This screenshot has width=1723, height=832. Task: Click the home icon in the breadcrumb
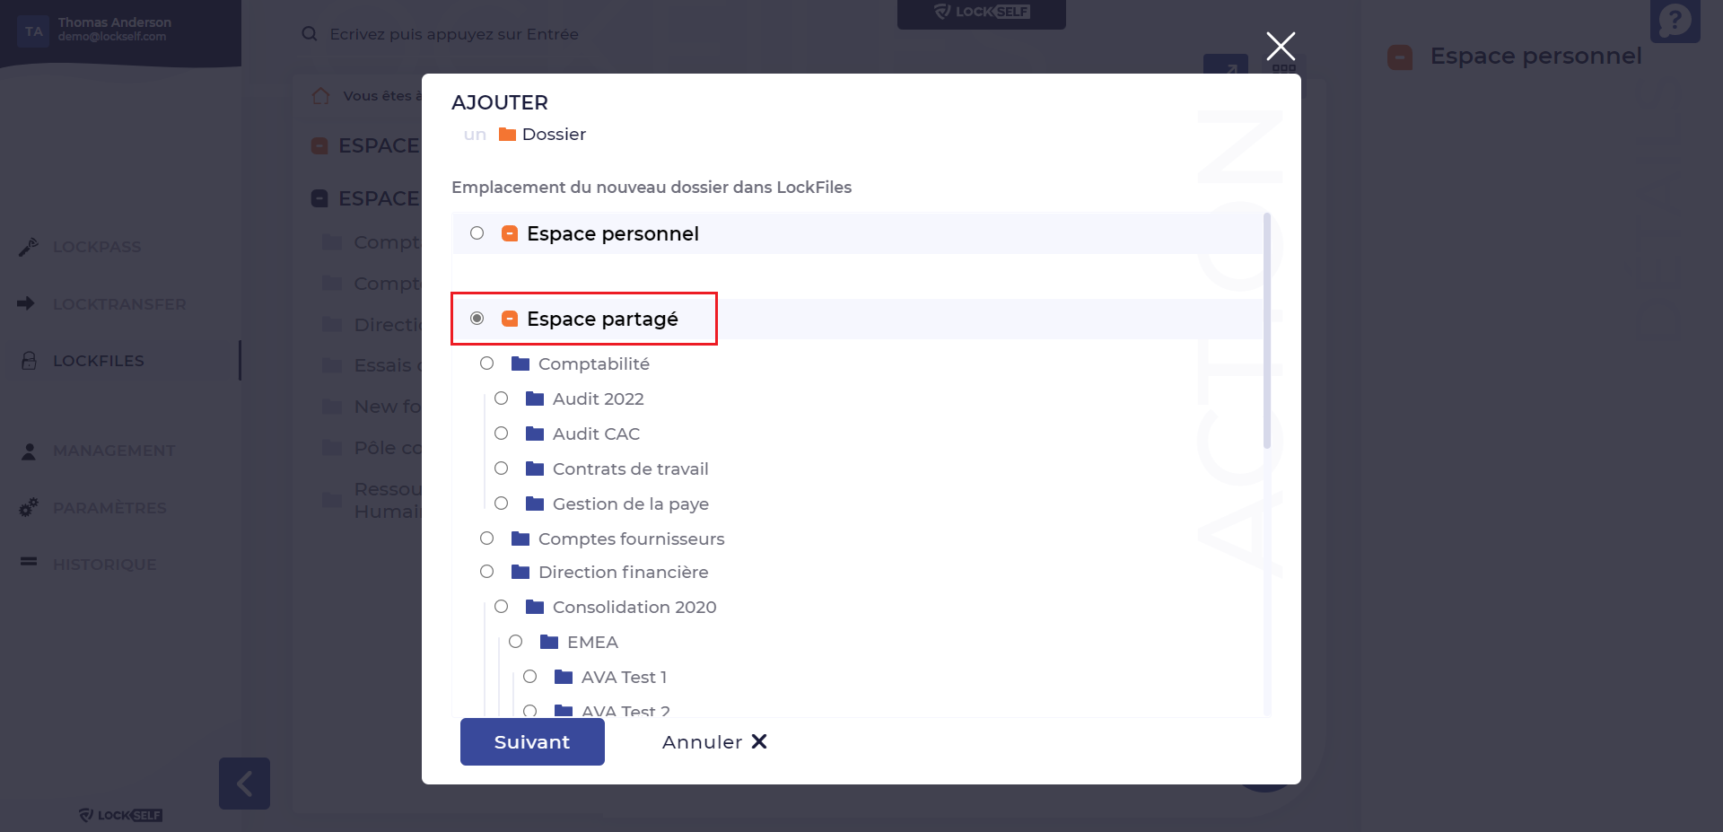pos(320,96)
